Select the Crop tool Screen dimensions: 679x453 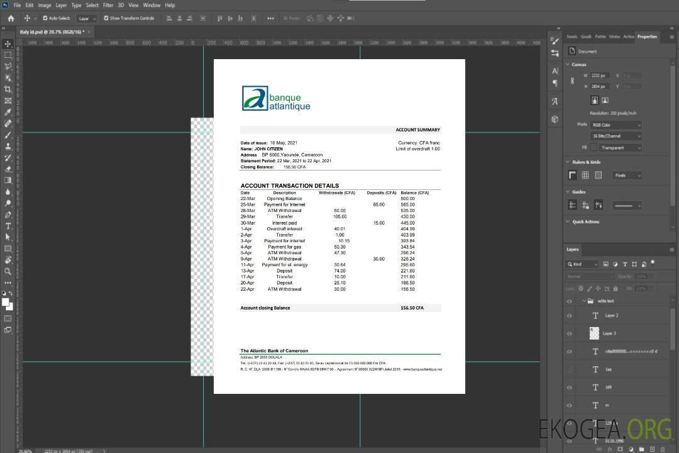[x=8, y=89]
